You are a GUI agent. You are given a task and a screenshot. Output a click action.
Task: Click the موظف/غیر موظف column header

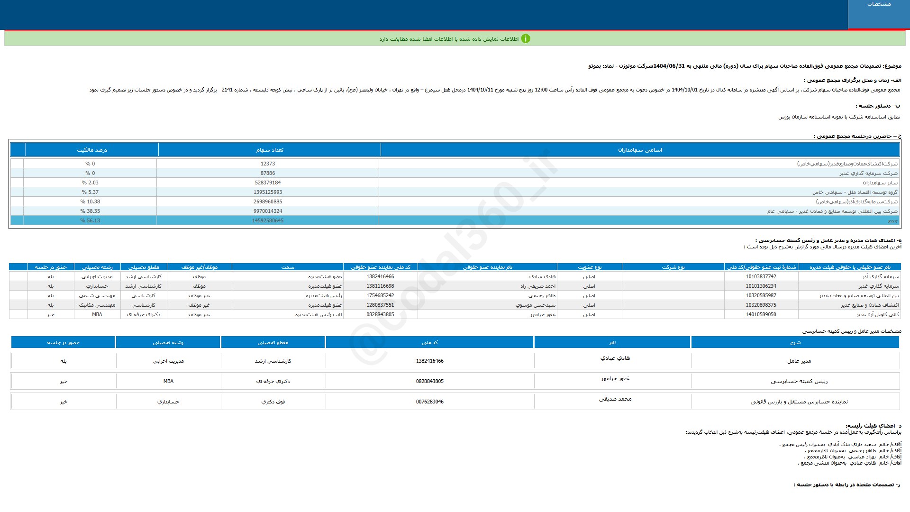click(199, 267)
